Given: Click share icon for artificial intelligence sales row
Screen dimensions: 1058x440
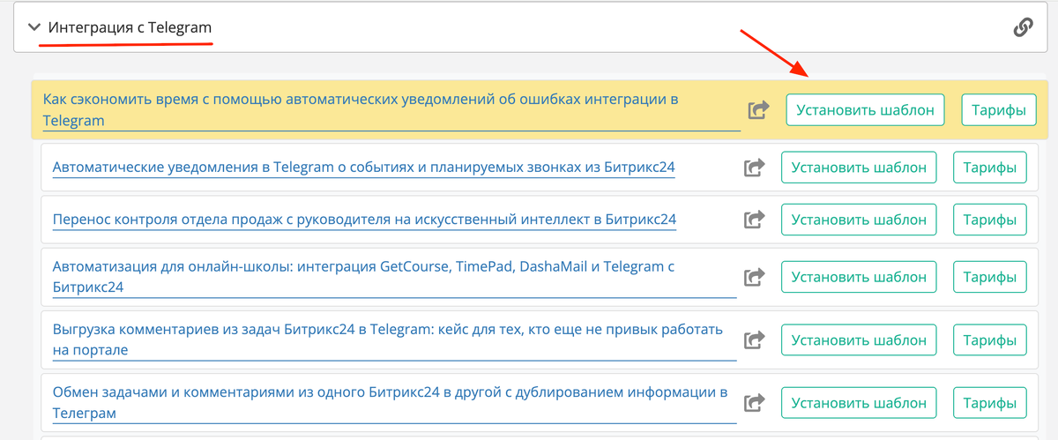Looking at the screenshot, I should (754, 220).
